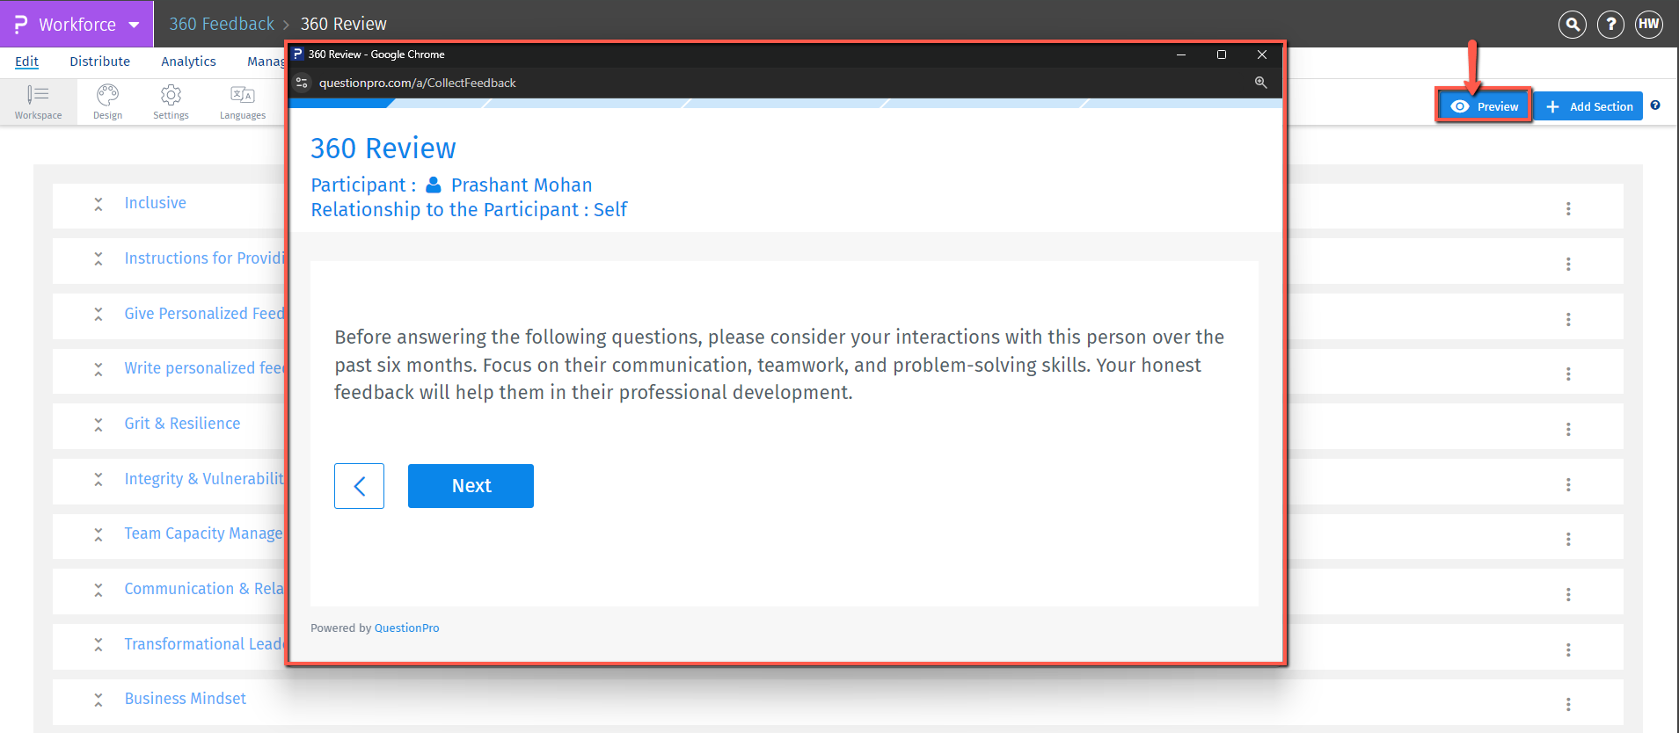Screen dimensions: 1679x733
Task: Open three-dot menu for Communication row
Action: pyautogui.click(x=1567, y=595)
